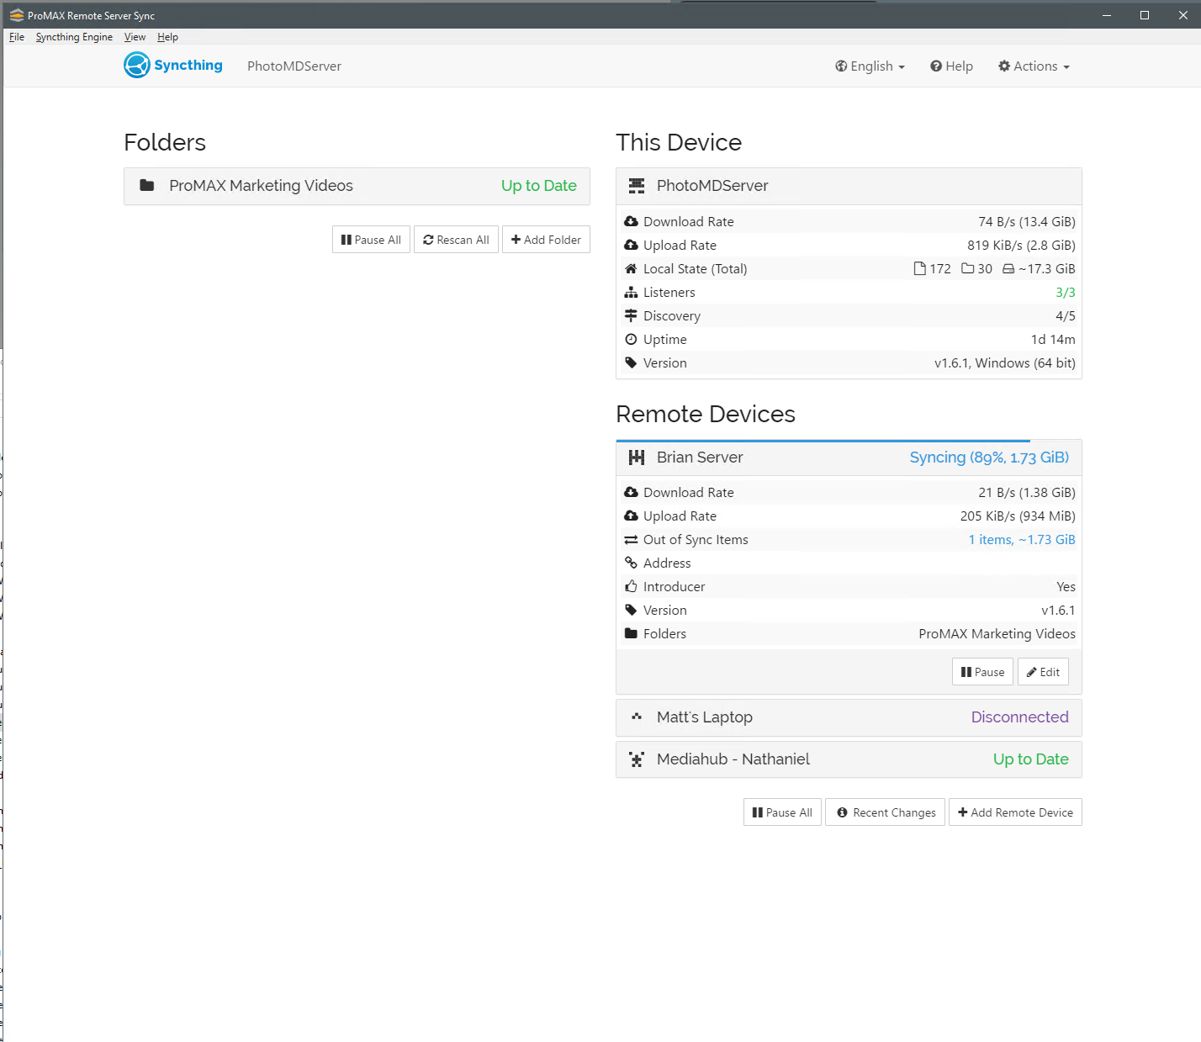Click the Uptime clock icon
This screenshot has width=1201, height=1042.
[x=631, y=339]
